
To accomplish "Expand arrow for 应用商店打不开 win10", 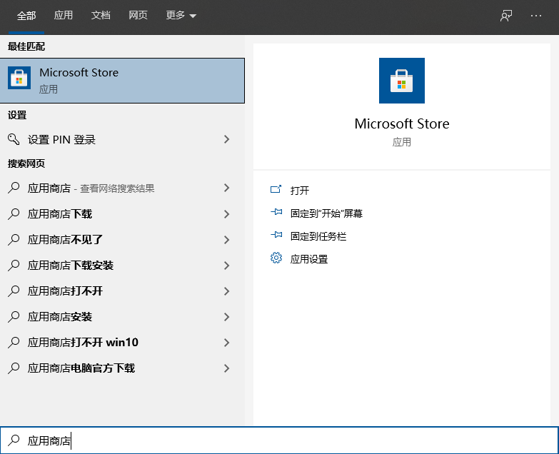I will [226, 343].
